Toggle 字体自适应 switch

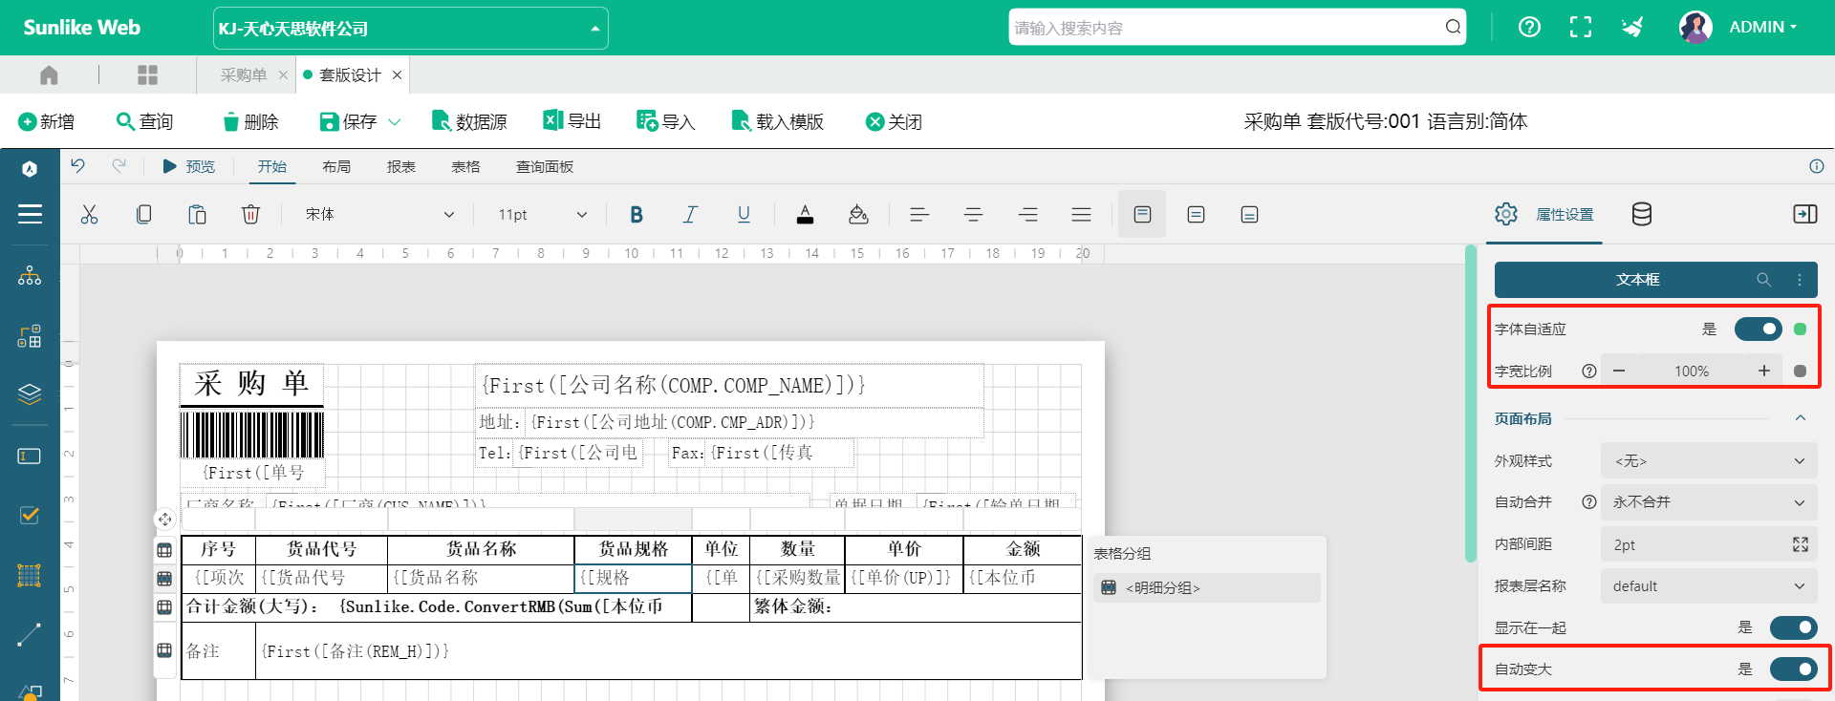point(1759,329)
